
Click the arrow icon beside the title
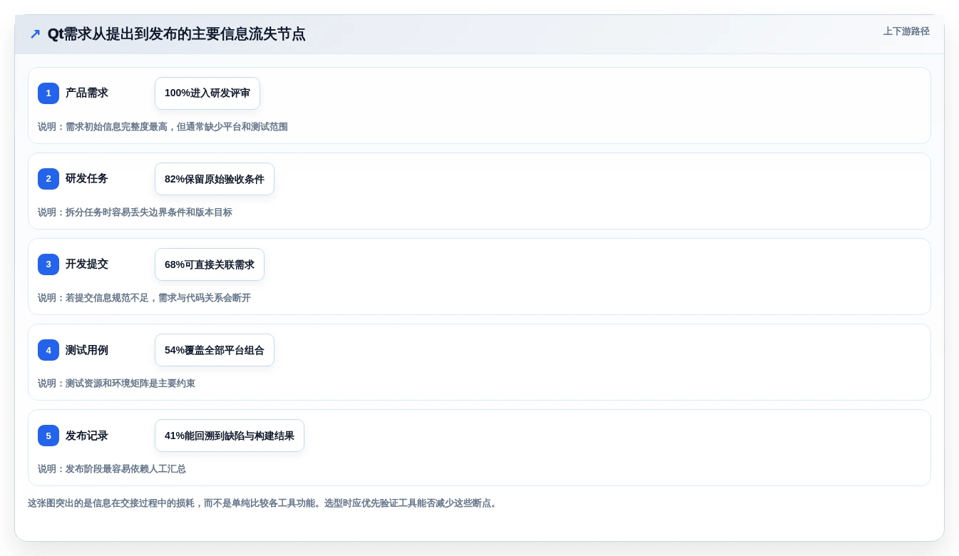(x=35, y=34)
